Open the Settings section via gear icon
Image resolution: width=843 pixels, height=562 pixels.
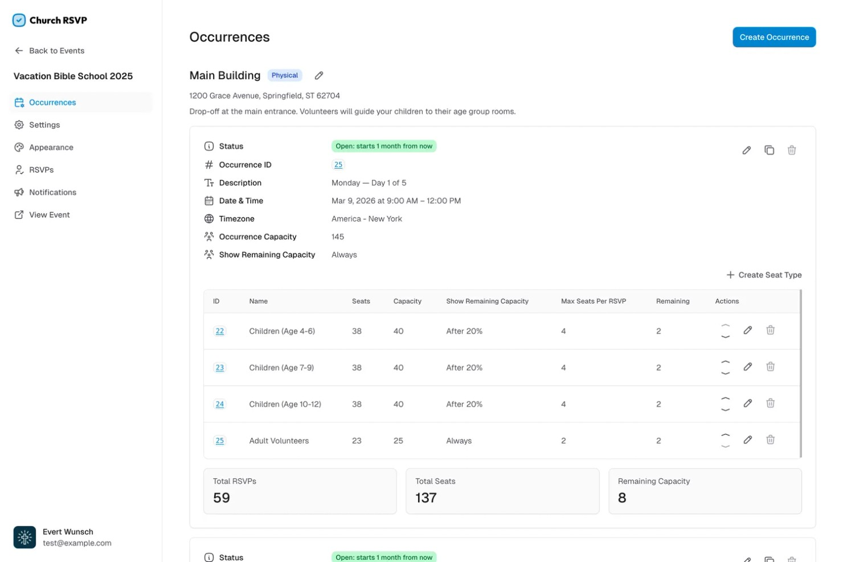coord(19,125)
